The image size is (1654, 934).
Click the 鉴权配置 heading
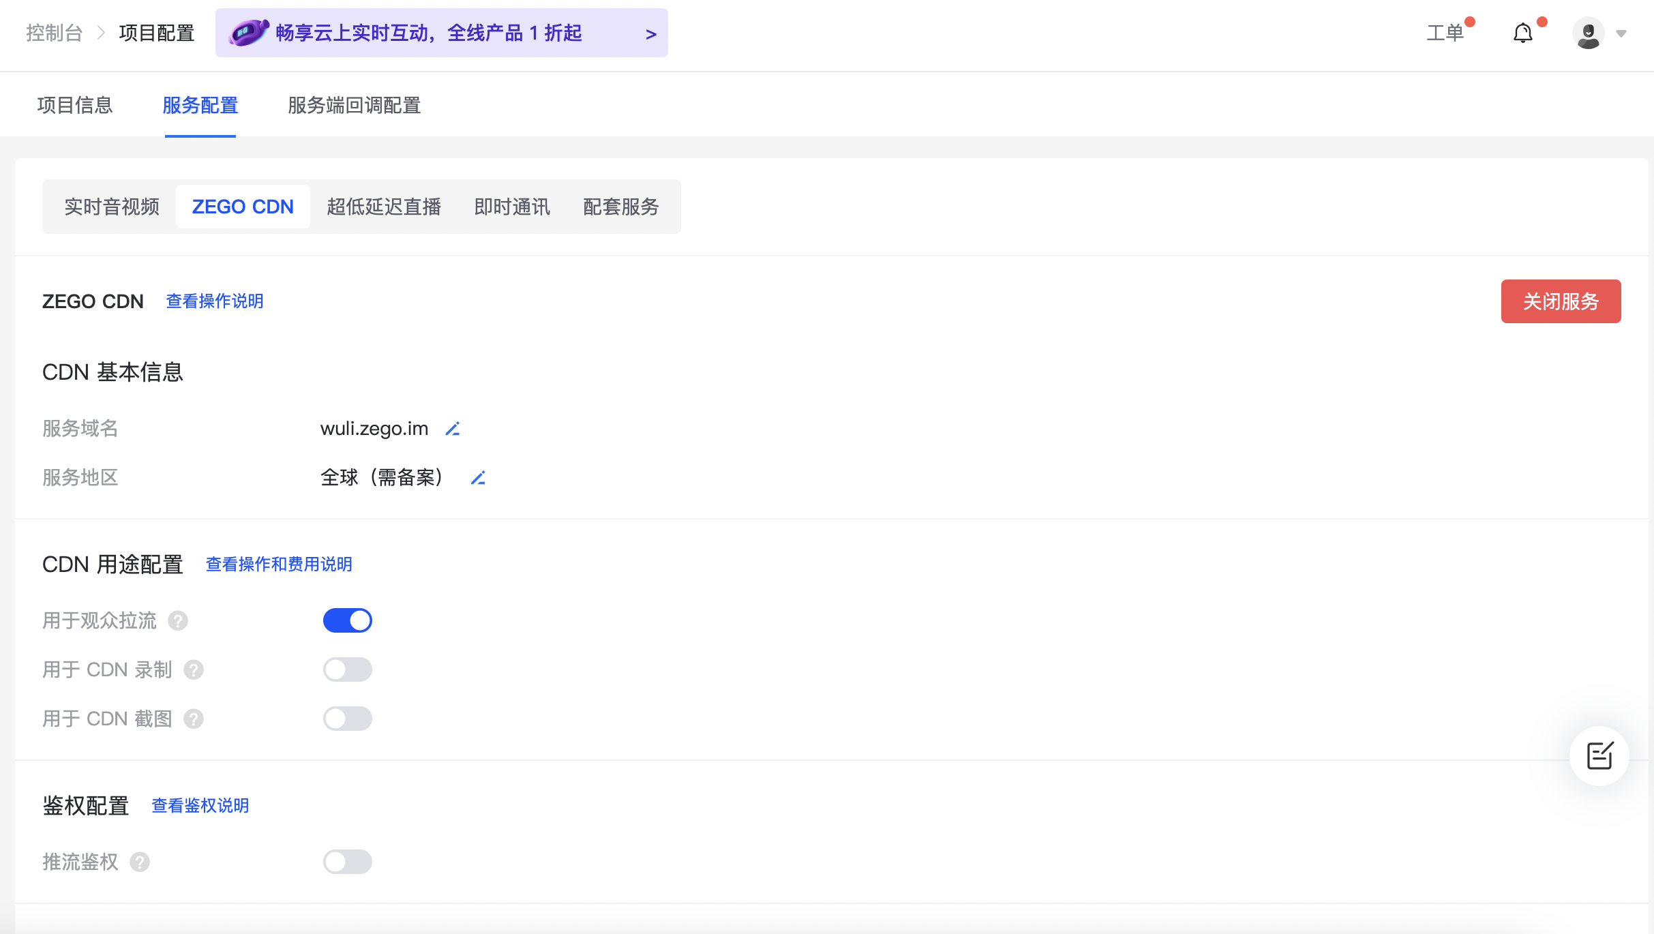pyautogui.click(x=86, y=806)
